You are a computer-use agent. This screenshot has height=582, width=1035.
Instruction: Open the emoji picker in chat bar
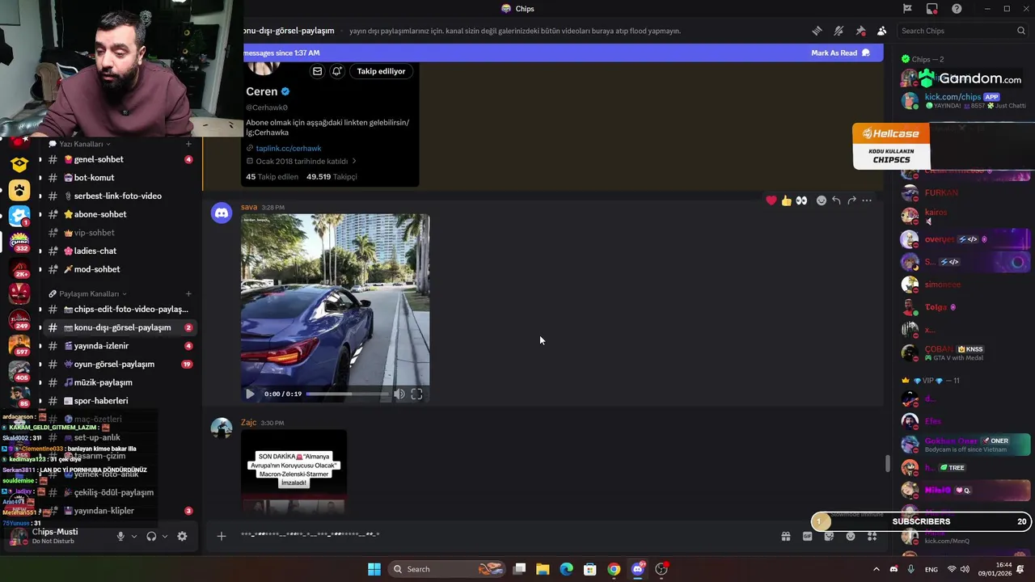coord(851,536)
